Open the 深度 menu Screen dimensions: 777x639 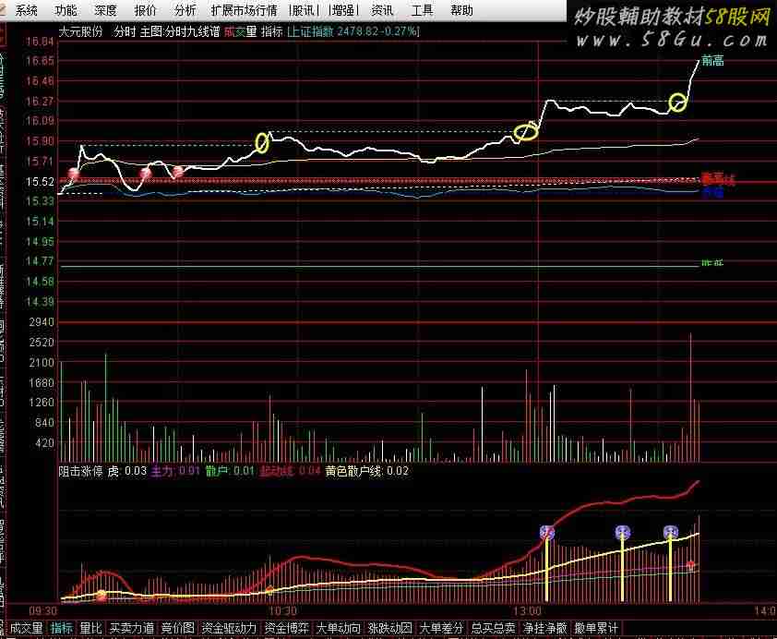[x=105, y=10]
